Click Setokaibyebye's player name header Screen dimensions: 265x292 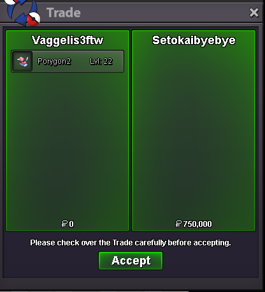tap(194, 40)
